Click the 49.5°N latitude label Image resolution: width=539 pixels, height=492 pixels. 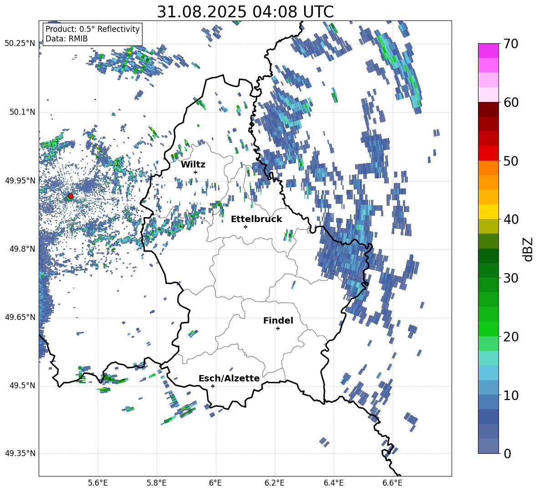point(22,385)
